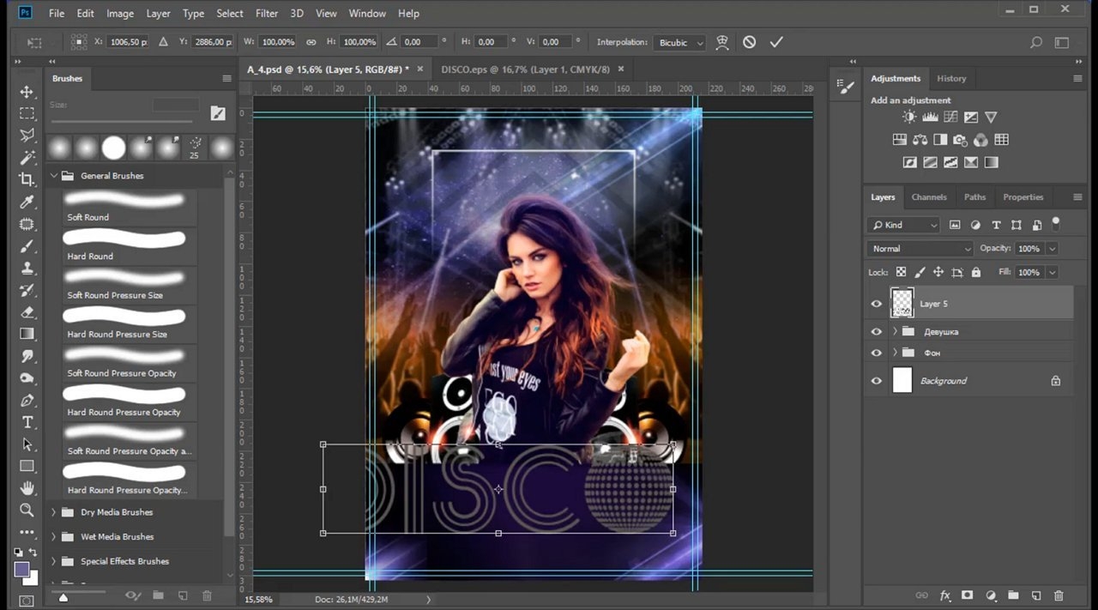Image resolution: width=1098 pixels, height=610 pixels.
Task: Hide the Фон group
Action: [x=876, y=353]
